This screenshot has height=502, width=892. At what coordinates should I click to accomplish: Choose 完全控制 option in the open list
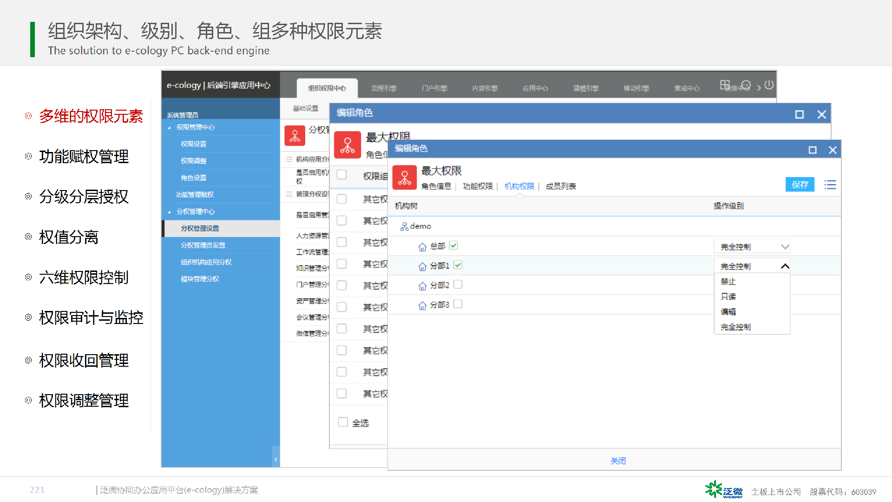pos(735,327)
